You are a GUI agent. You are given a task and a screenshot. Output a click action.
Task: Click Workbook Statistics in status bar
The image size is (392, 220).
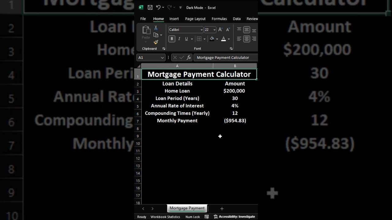[165, 217]
